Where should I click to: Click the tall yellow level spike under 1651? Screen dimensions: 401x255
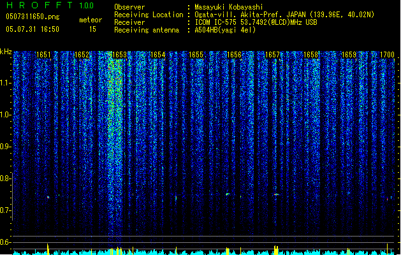click(48, 249)
